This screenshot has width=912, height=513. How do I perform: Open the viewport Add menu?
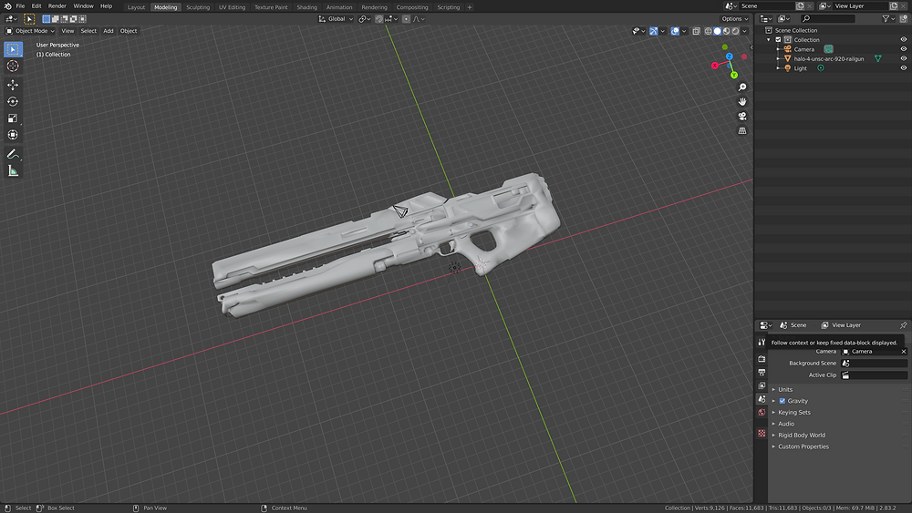tap(109, 31)
